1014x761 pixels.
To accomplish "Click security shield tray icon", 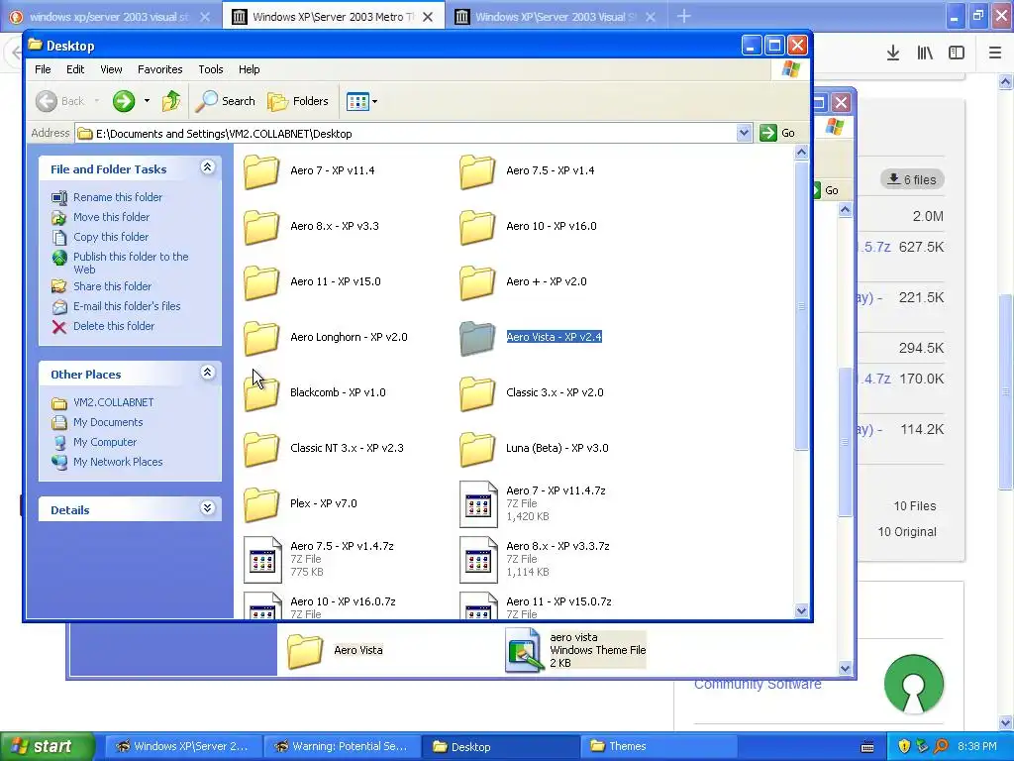I will click(x=904, y=747).
